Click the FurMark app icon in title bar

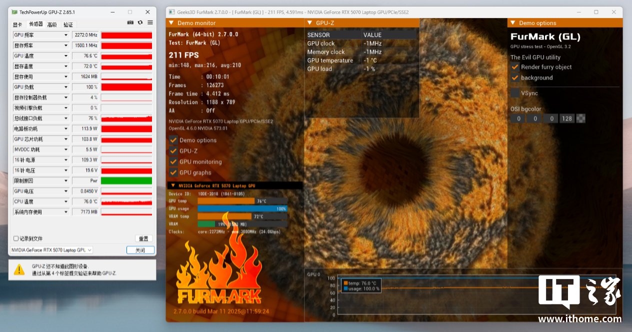click(x=172, y=11)
